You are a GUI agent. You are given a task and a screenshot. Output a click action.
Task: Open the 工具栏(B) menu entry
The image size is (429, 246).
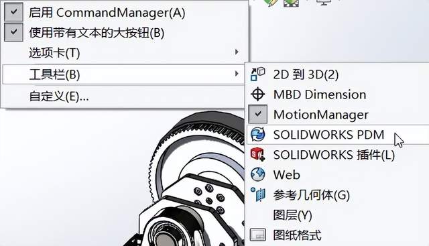pyautogui.click(x=123, y=74)
